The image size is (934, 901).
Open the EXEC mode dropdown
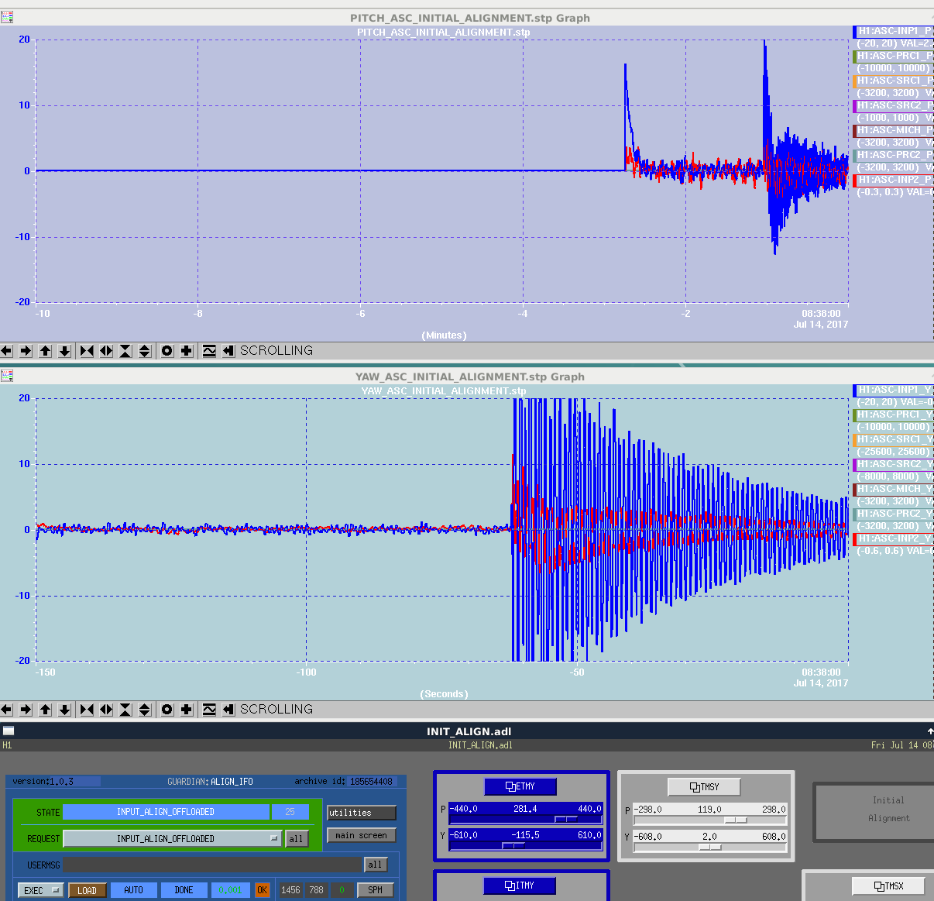42,890
